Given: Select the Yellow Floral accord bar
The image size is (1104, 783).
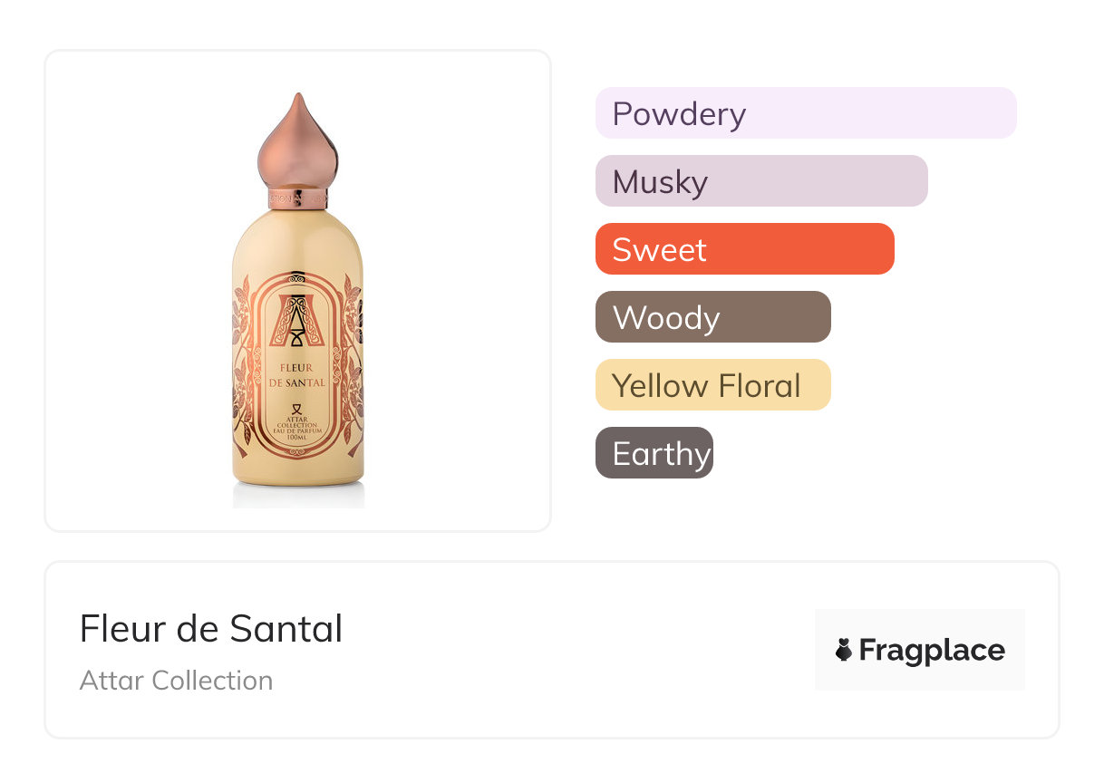Looking at the screenshot, I should click(712, 385).
